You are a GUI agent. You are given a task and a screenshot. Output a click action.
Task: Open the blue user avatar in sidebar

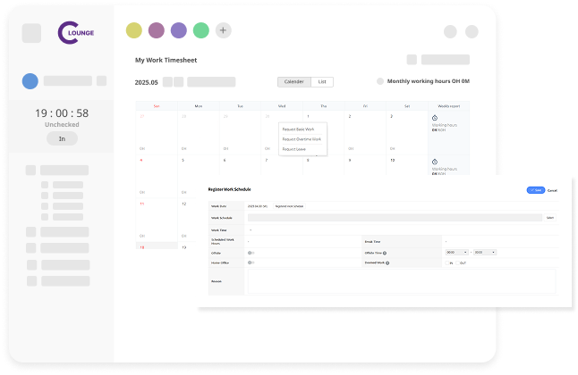click(x=30, y=81)
